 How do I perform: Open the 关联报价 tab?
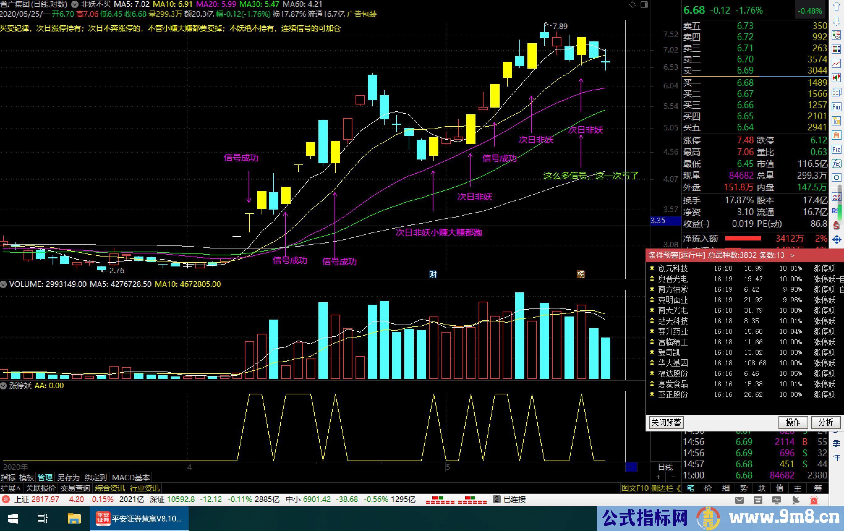point(41,488)
